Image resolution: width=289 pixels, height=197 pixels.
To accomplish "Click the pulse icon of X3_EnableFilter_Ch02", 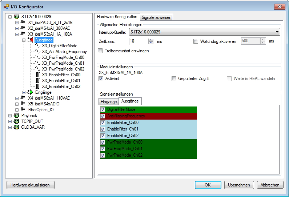I will tap(37, 86).
